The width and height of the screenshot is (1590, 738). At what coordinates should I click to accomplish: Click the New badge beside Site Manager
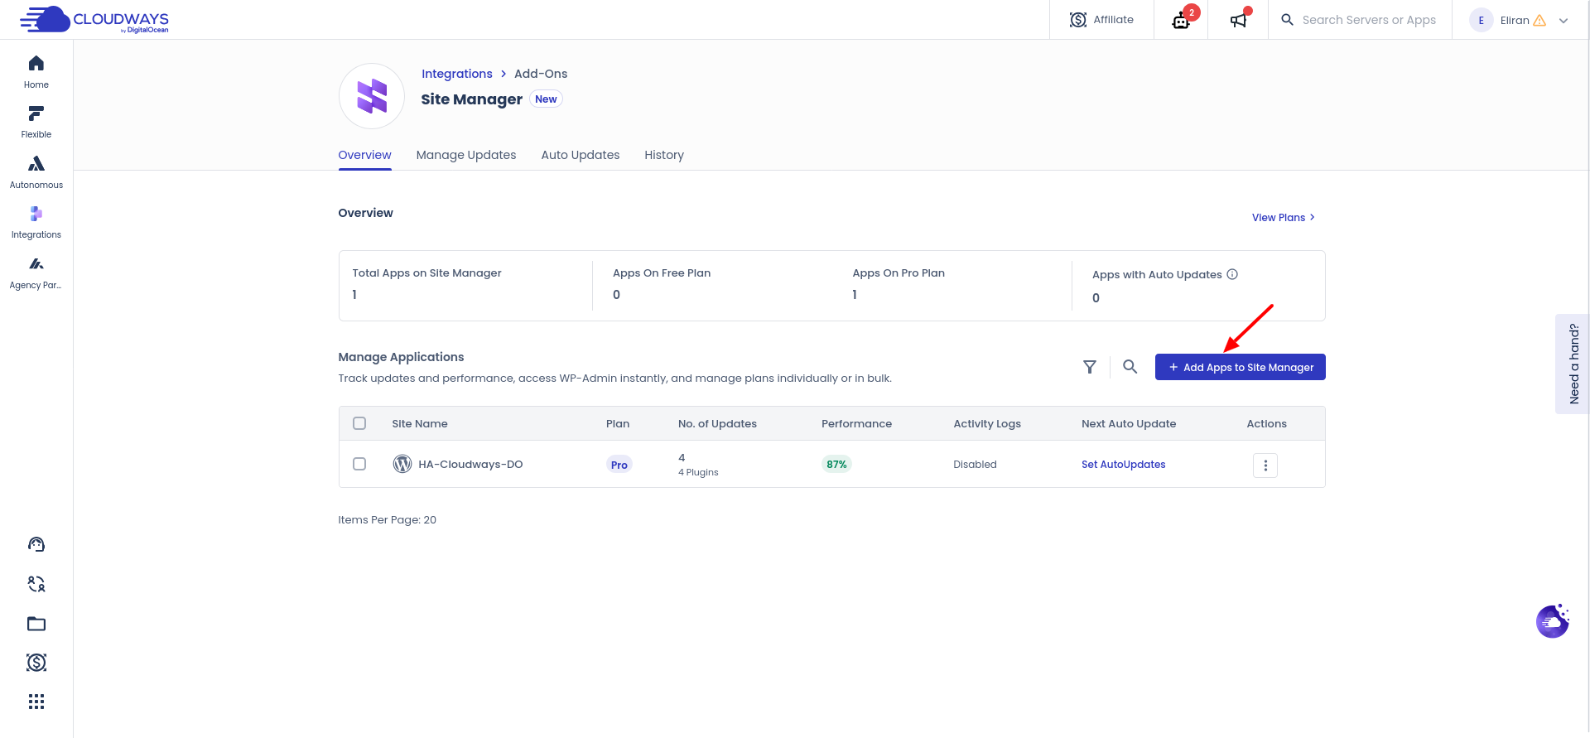(546, 99)
